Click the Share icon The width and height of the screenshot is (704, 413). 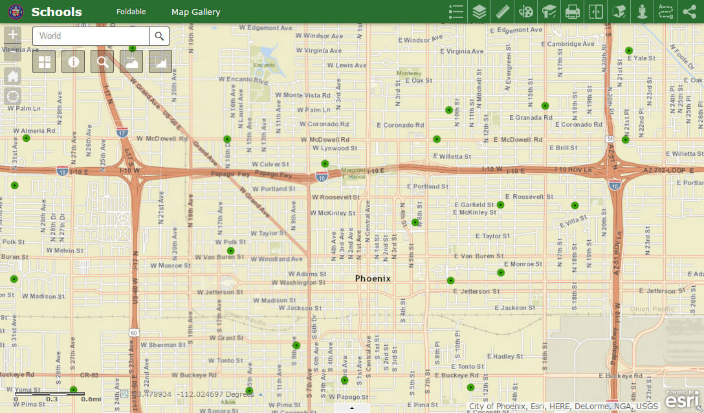[689, 12]
